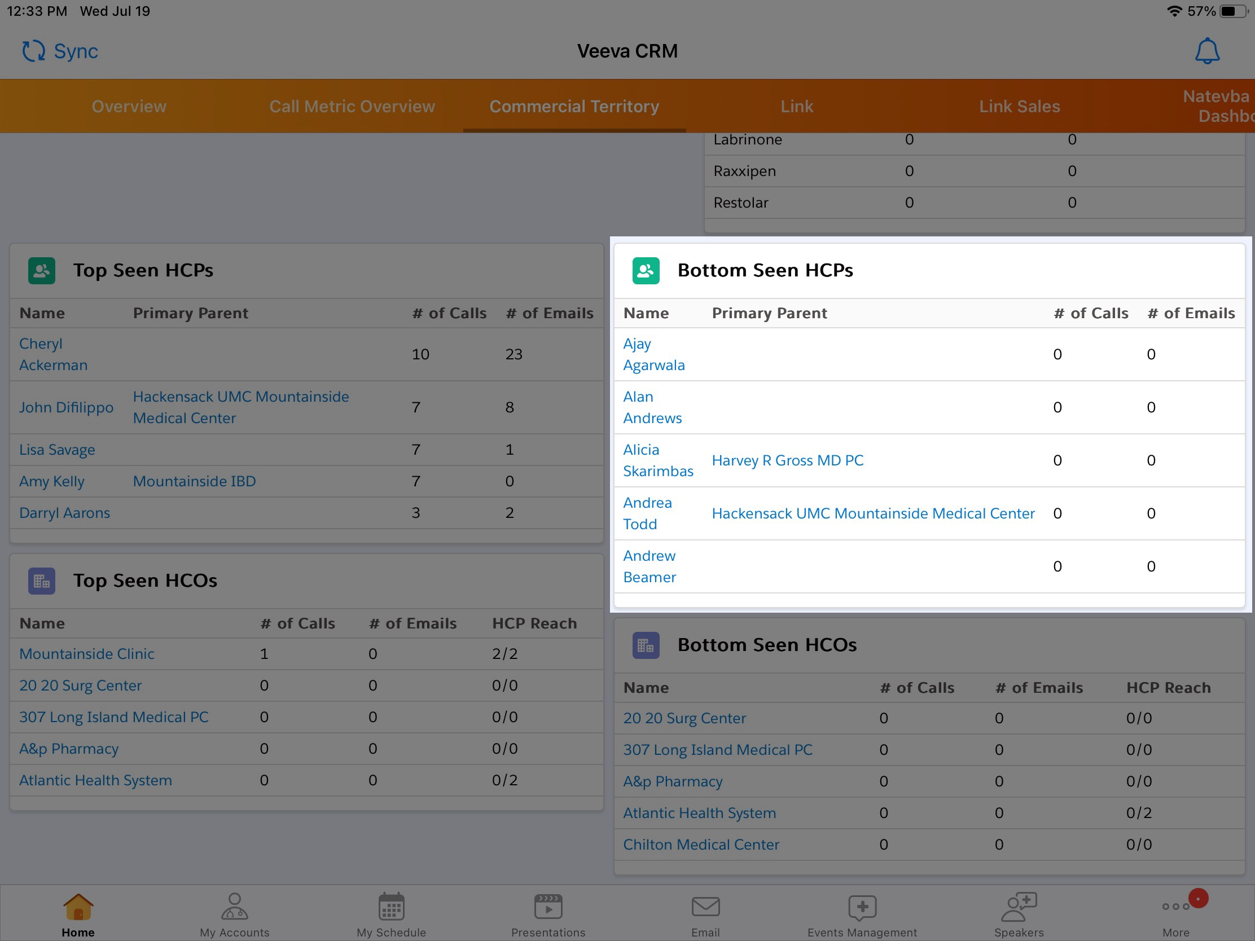Open Andrea Todd's record

point(647,513)
